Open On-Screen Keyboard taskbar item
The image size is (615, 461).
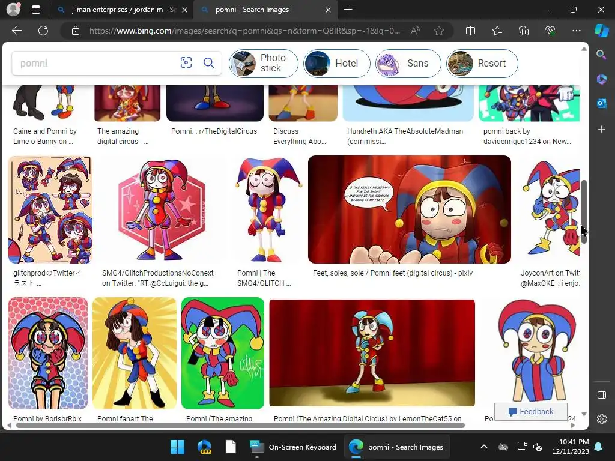coord(293,447)
